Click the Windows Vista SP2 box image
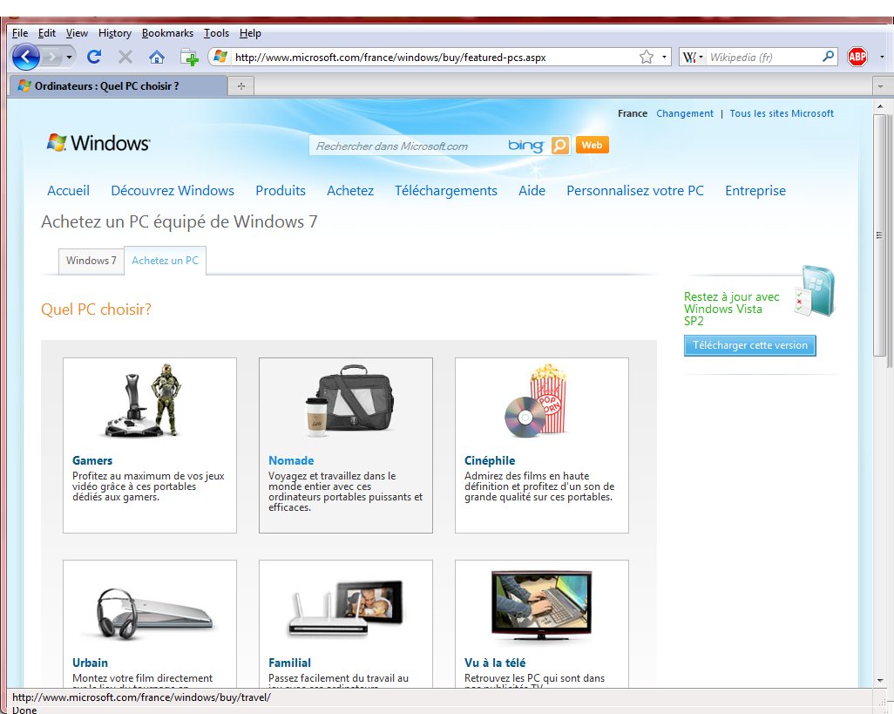The height and width of the screenshot is (714, 894). click(x=816, y=291)
